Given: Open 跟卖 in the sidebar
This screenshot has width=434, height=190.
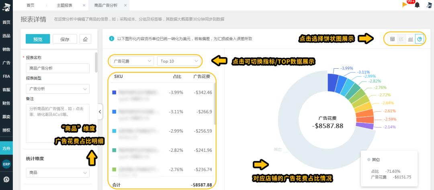Looking at the screenshot, I should click(6, 117).
